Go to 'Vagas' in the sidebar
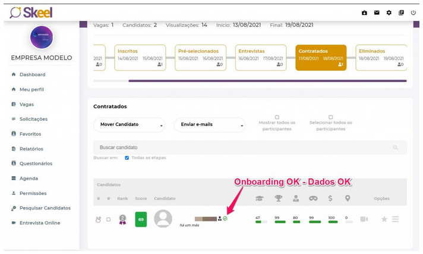The width and height of the screenshot is (423, 254). (27, 104)
